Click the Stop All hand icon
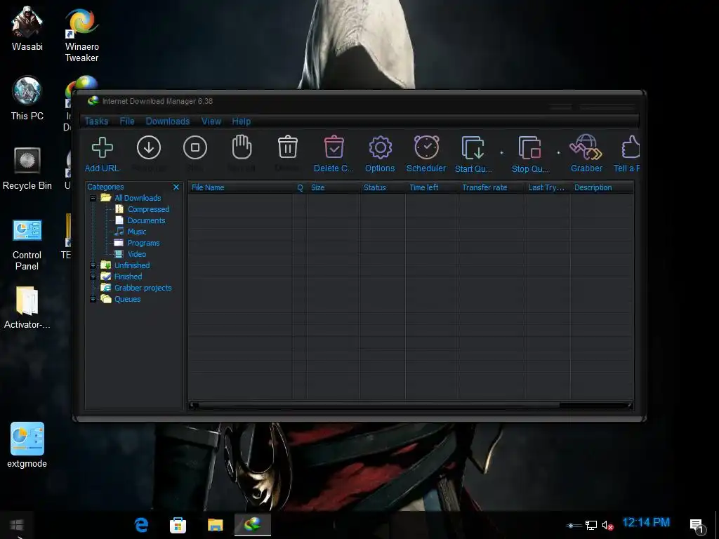This screenshot has height=539, width=719. (x=242, y=147)
